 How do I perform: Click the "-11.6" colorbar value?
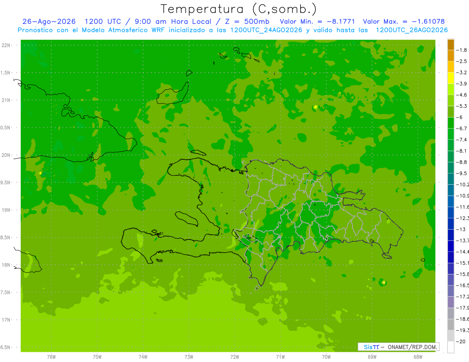(463, 207)
